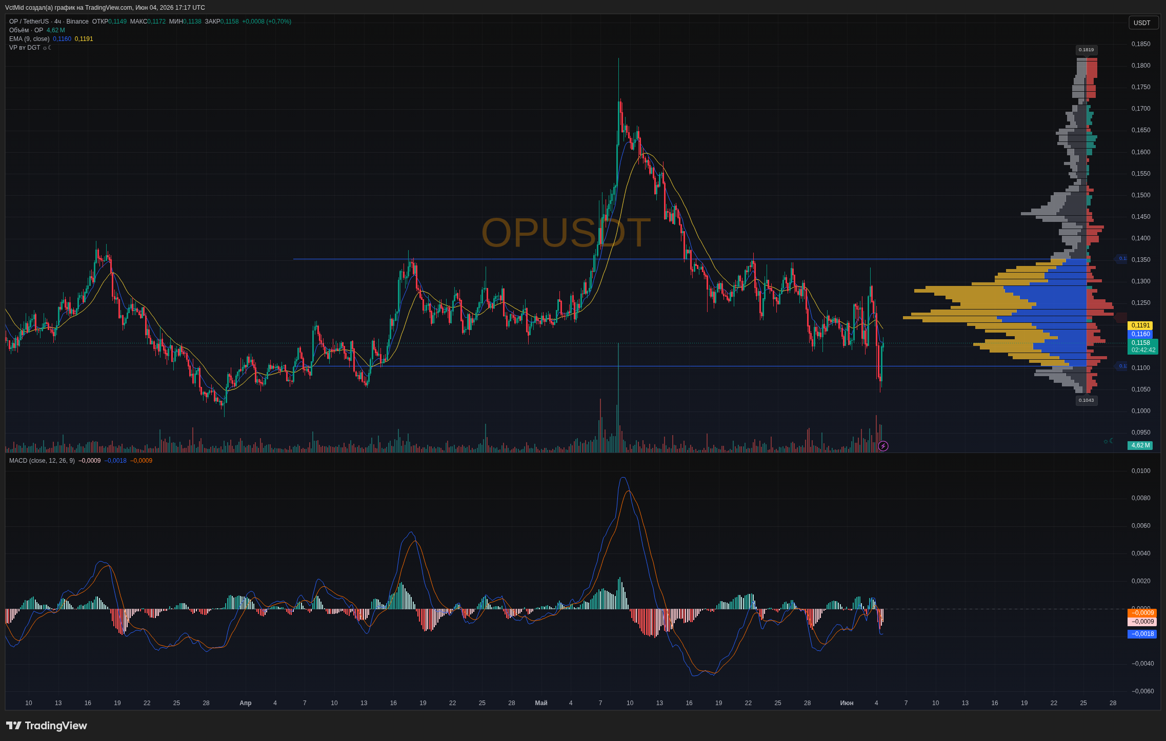Click the Май month label on the time axis
Screen dimensions: 1166x741
(x=541, y=703)
